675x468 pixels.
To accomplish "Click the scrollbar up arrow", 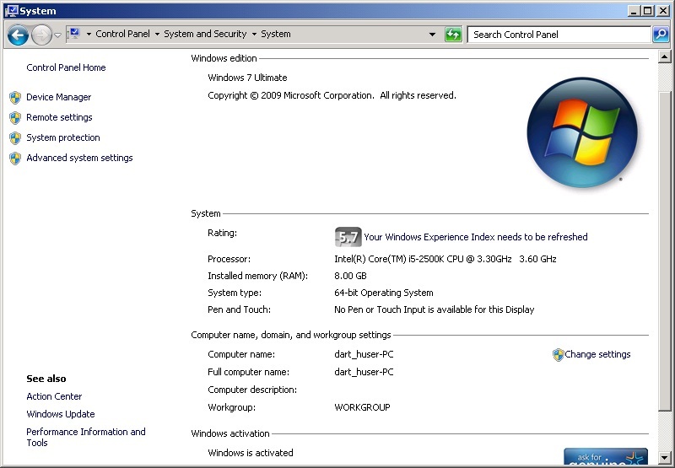I will click(664, 56).
